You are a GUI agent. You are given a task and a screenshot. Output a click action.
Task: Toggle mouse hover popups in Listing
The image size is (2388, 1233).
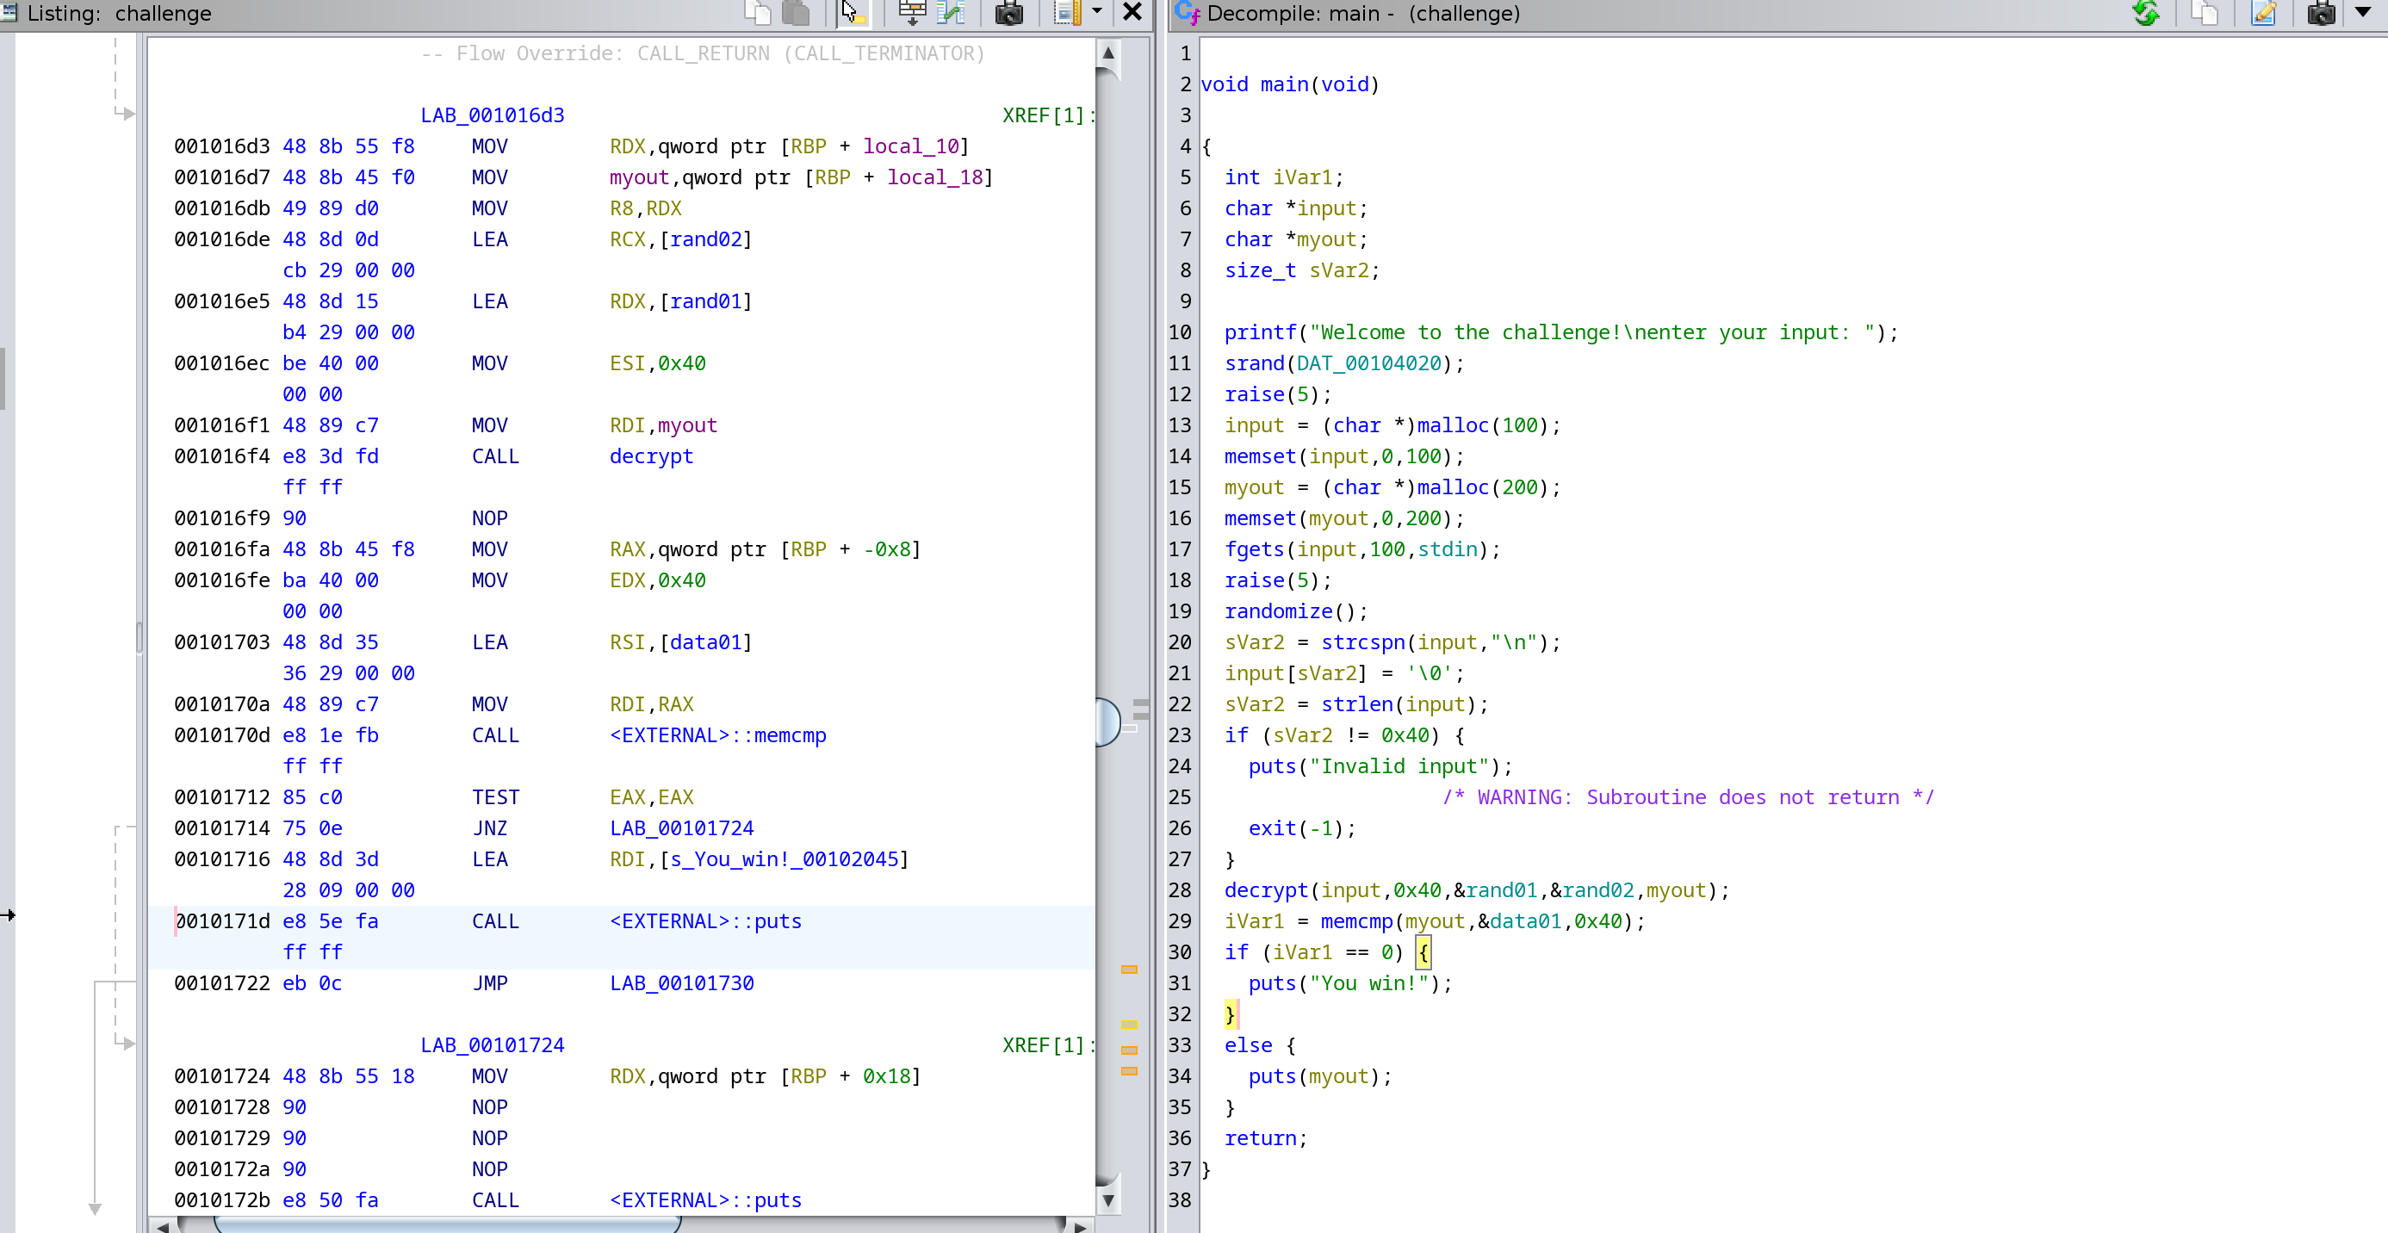tap(852, 12)
